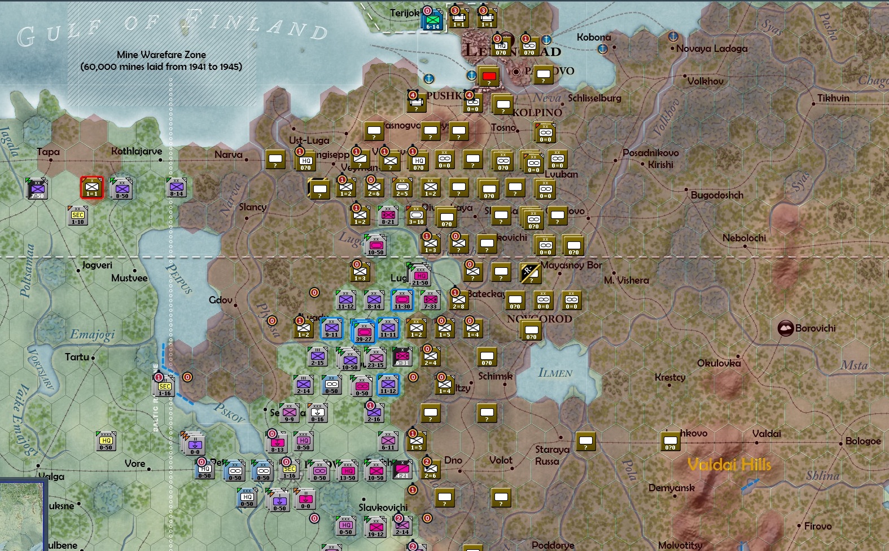The height and width of the screenshot is (551, 889).
Task: Select the blue Finnish 6-14 unit near Terijoki
Action: click(x=432, y=21)
